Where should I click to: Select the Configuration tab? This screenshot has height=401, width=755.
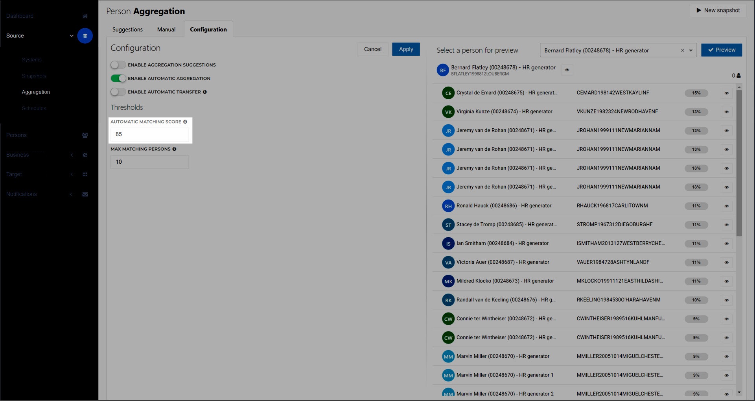(208, 30)
